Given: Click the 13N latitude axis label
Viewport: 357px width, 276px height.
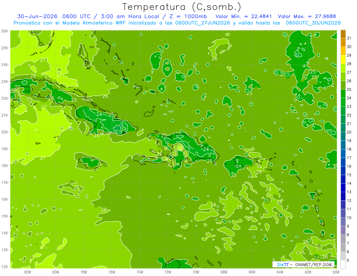Looking at the screenshot, I should coord(4,250).
